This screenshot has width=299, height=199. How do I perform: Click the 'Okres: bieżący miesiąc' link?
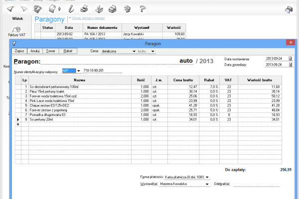90,18
